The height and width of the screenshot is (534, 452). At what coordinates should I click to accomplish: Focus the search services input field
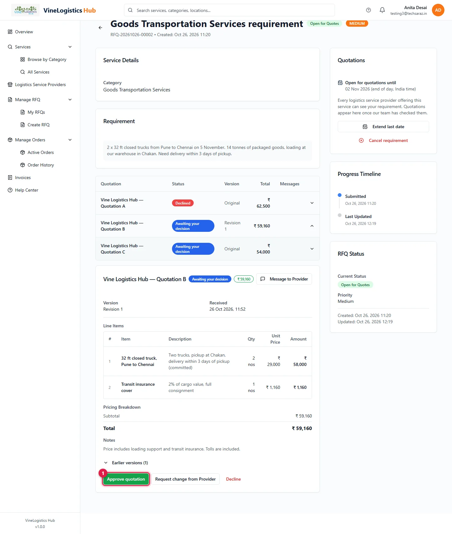click(x=229, y=10)
